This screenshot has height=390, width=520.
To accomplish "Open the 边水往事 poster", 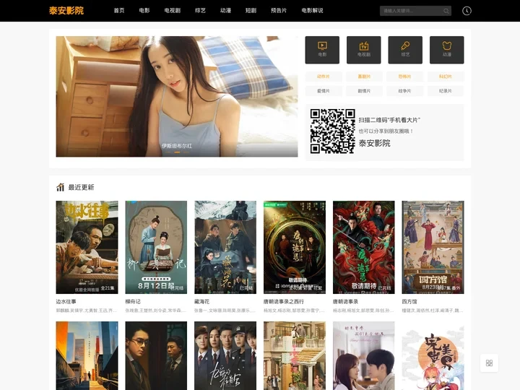I will 87,247.
